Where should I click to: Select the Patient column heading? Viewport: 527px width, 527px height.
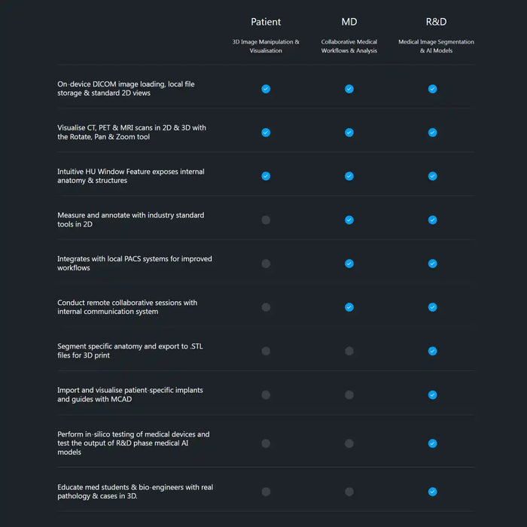click(x=266, y=22)
